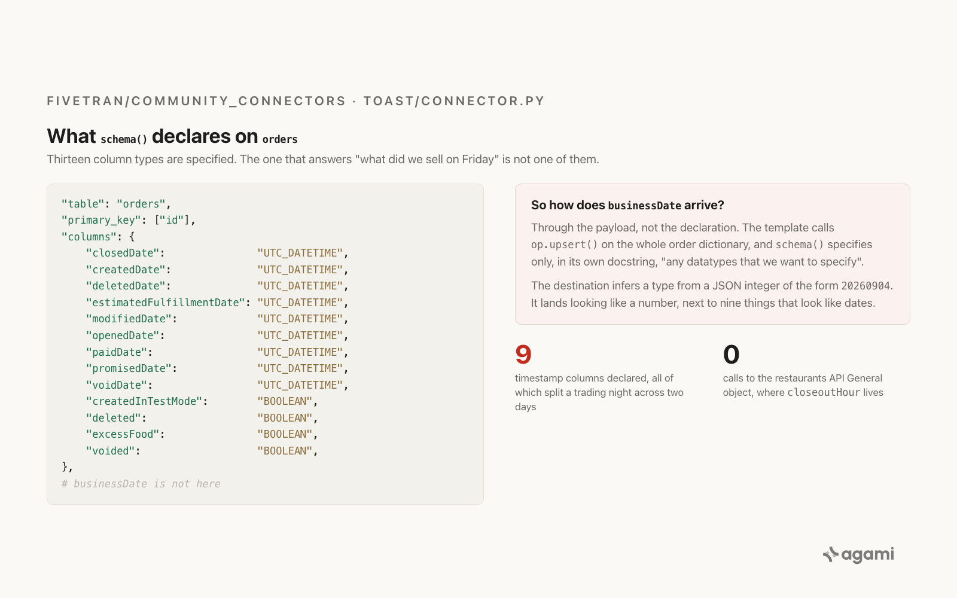Select the "table": "orders" code line

[x=116, y=204]
